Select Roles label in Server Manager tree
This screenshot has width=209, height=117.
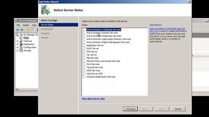pyautogui.click(x=26, y=38)
